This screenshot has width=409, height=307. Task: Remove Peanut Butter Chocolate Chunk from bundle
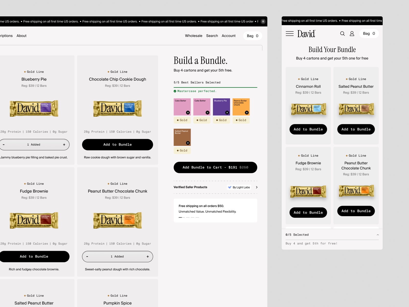[247, 113]
